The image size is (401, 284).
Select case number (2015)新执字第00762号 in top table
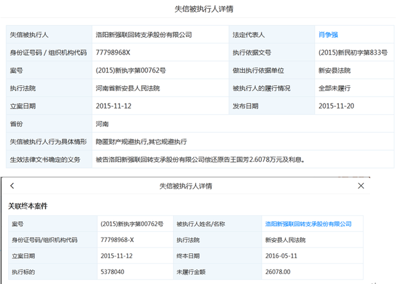(x=131, y=70)
